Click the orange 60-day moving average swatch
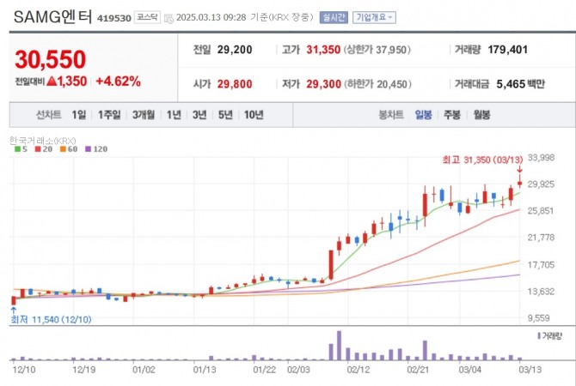Screen dimensions: 576x386 (x=63, y=149)
